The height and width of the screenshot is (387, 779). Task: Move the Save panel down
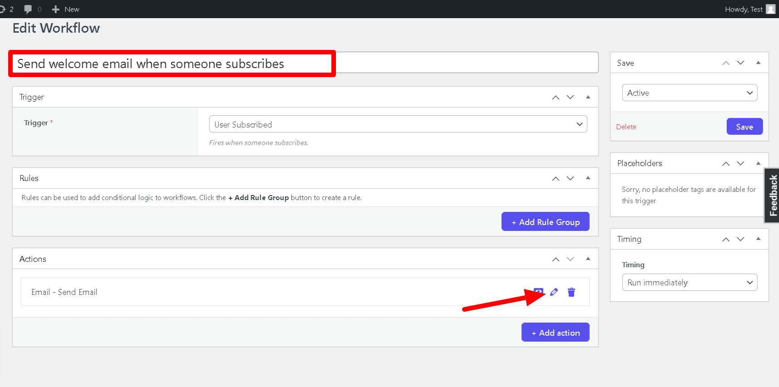point(740,63)
